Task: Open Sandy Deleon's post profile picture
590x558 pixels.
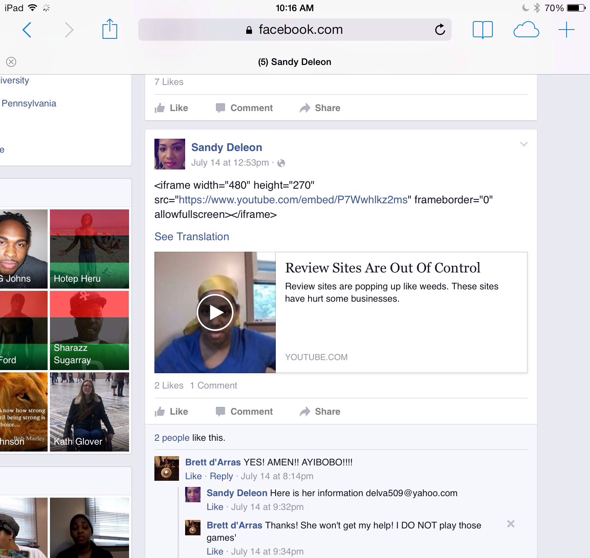Action: click(170, 154)
